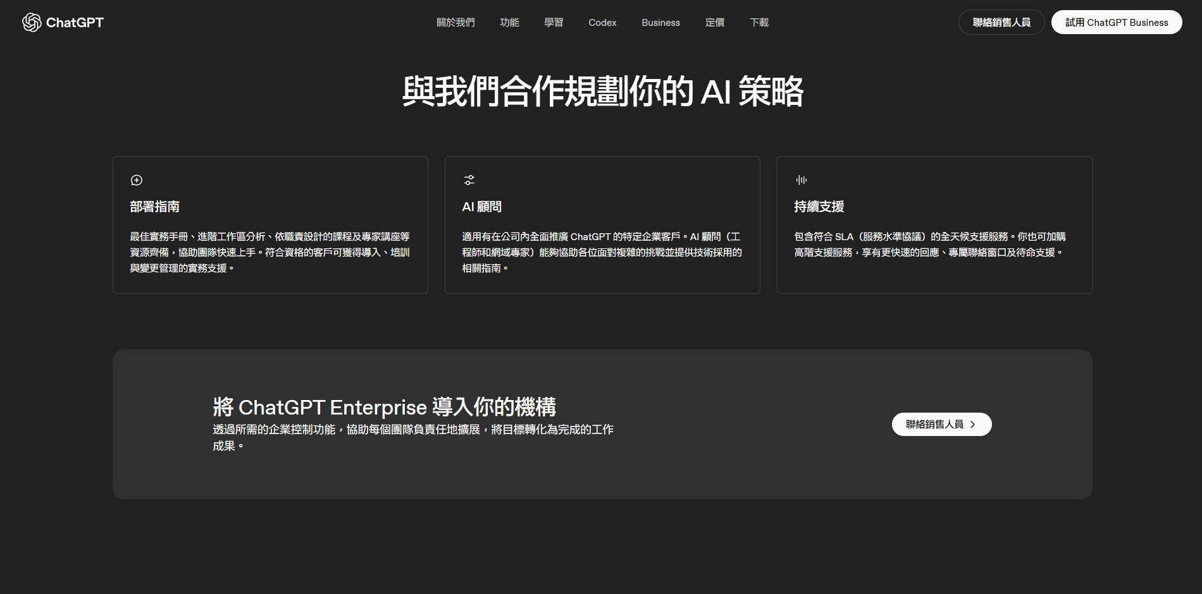
Task: Click the 與我們合作規劃你的 AI 策略 headline
Action: coord(602,91)
